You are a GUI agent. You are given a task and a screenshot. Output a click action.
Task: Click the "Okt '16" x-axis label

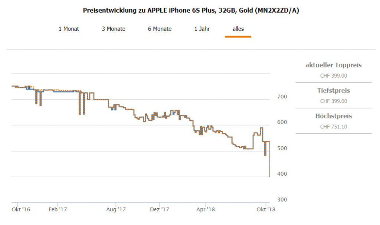[21, 209]
